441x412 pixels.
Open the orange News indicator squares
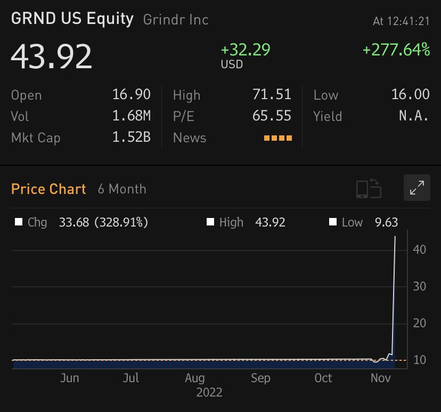point(278,138)
